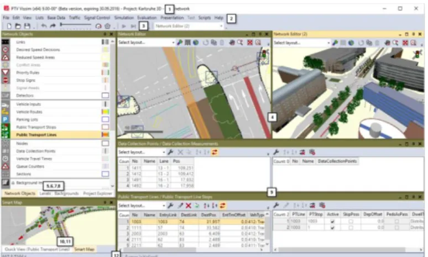Click the Vehicle Inputs row
This screenshot has width=428, height=257.
(56, 104)
